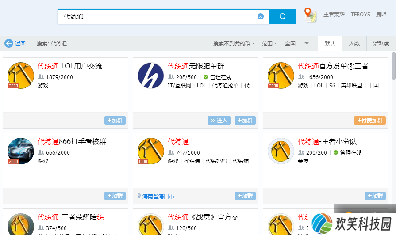Click the 亲友 category label
This screenshot has width=396, height=235.
coord(303,161)
